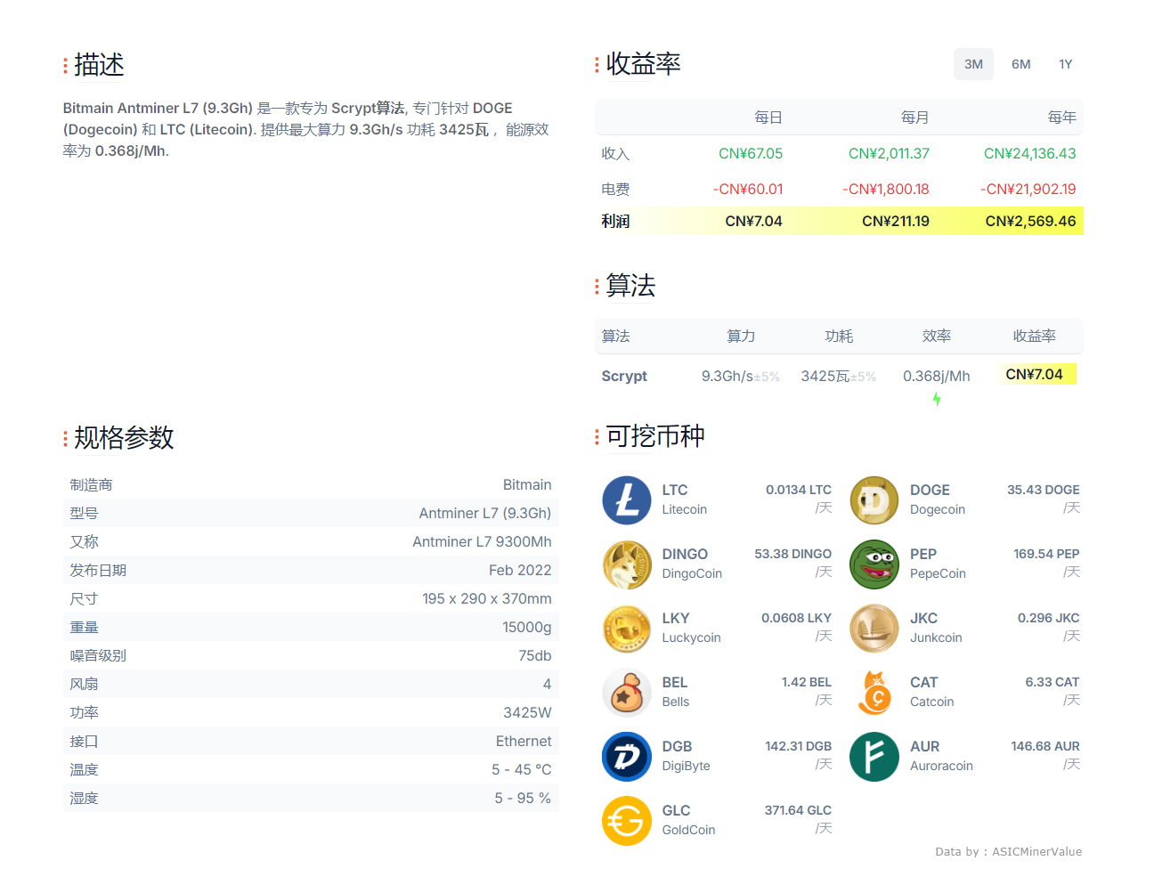Switch profitability to the 1Y tab
Viewport: 1154px width, 893px height.
[1066, 64]
